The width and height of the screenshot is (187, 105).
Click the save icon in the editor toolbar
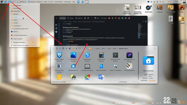tap(85, 18)
